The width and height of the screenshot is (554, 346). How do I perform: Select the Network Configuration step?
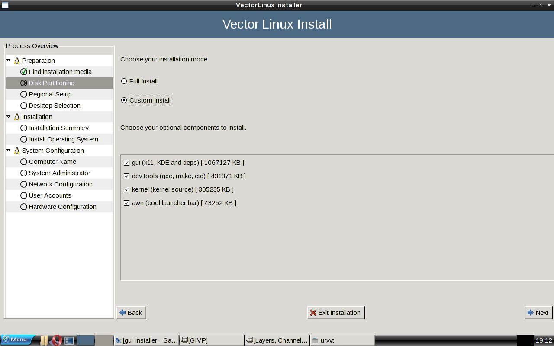pos(59,184)
